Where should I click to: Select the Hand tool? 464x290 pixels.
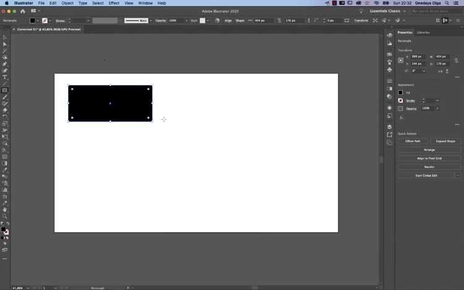click(x=5, y=210)
